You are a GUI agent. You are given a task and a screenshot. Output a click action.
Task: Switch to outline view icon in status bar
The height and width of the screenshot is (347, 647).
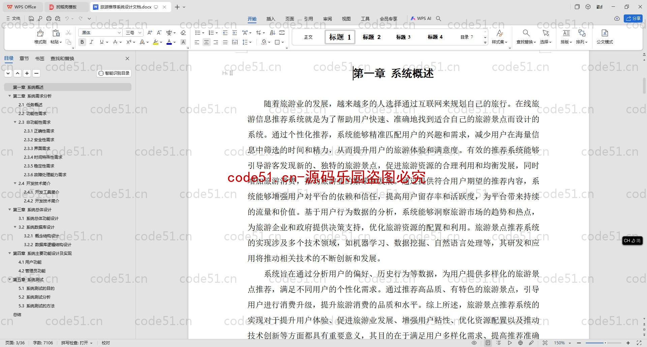499,343
